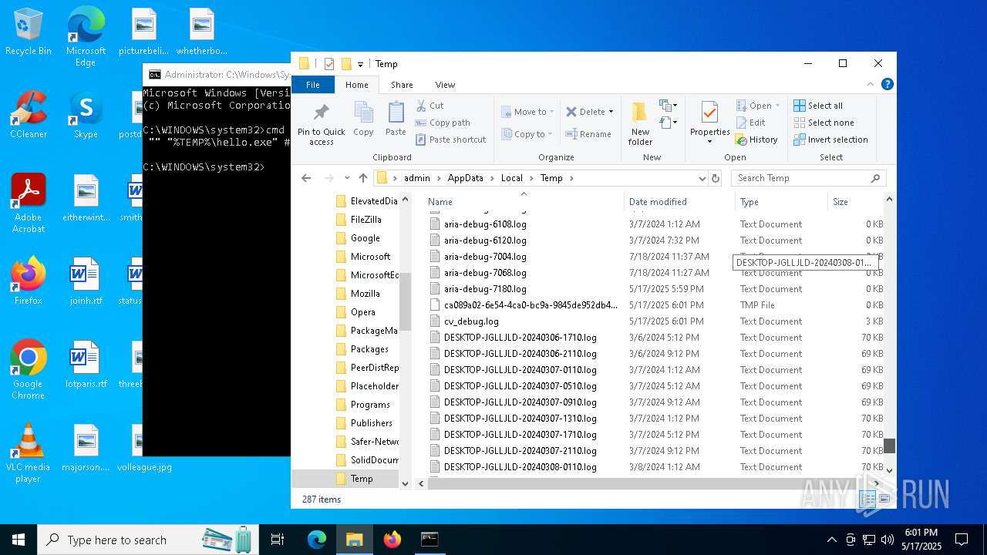Open Explorer Help icon
Screen dimensions: 987x555
[888, 85]
